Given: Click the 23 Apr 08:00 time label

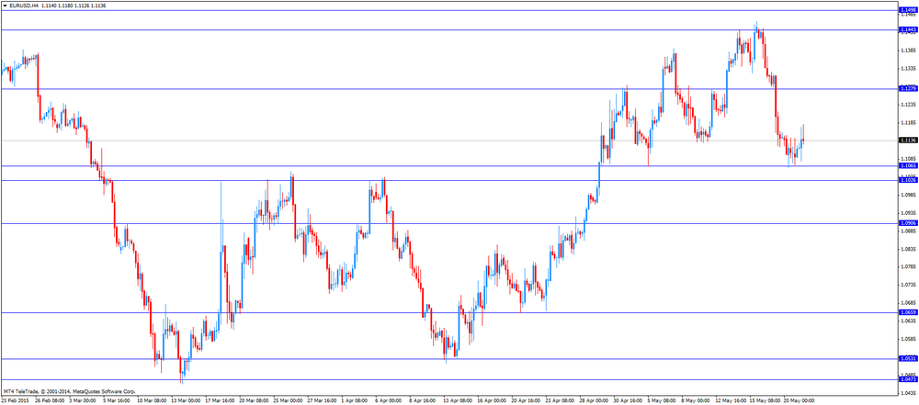Looking at the screenshot, I should coord(559,401).
